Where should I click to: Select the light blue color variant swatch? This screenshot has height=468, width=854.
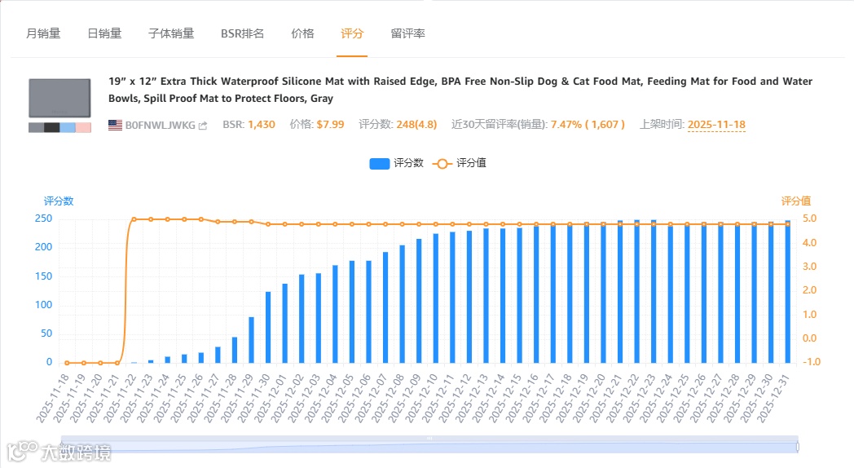68,127
